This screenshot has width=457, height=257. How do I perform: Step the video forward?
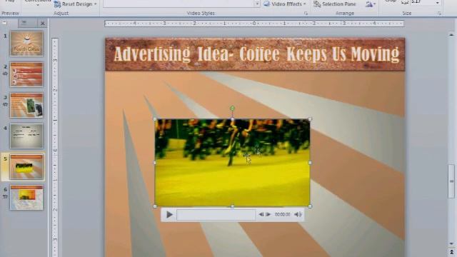click(x=268, y=214)
